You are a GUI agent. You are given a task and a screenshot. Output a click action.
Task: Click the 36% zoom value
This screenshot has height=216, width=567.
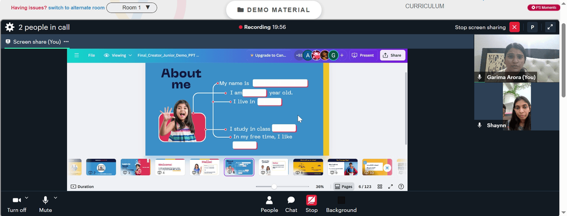click(320, 187)
